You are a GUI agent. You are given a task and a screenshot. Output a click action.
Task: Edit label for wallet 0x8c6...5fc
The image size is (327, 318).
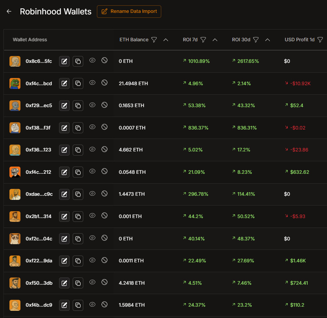point(64,61)
